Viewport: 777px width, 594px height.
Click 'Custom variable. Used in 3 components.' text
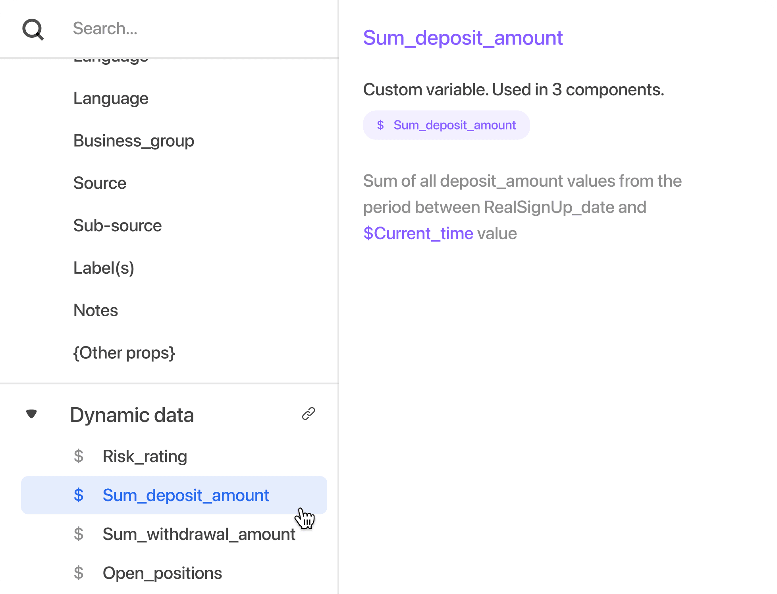coord(513,89)
